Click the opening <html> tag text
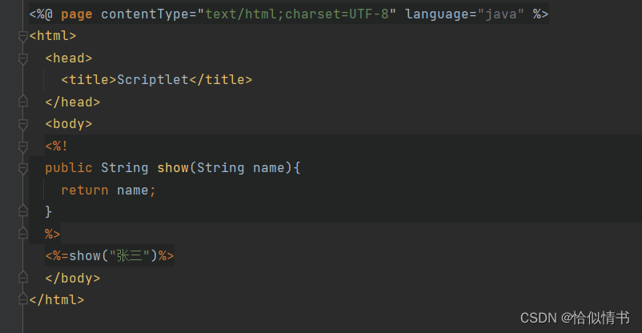This screenshot has height=333, width=642. point(53,36)
